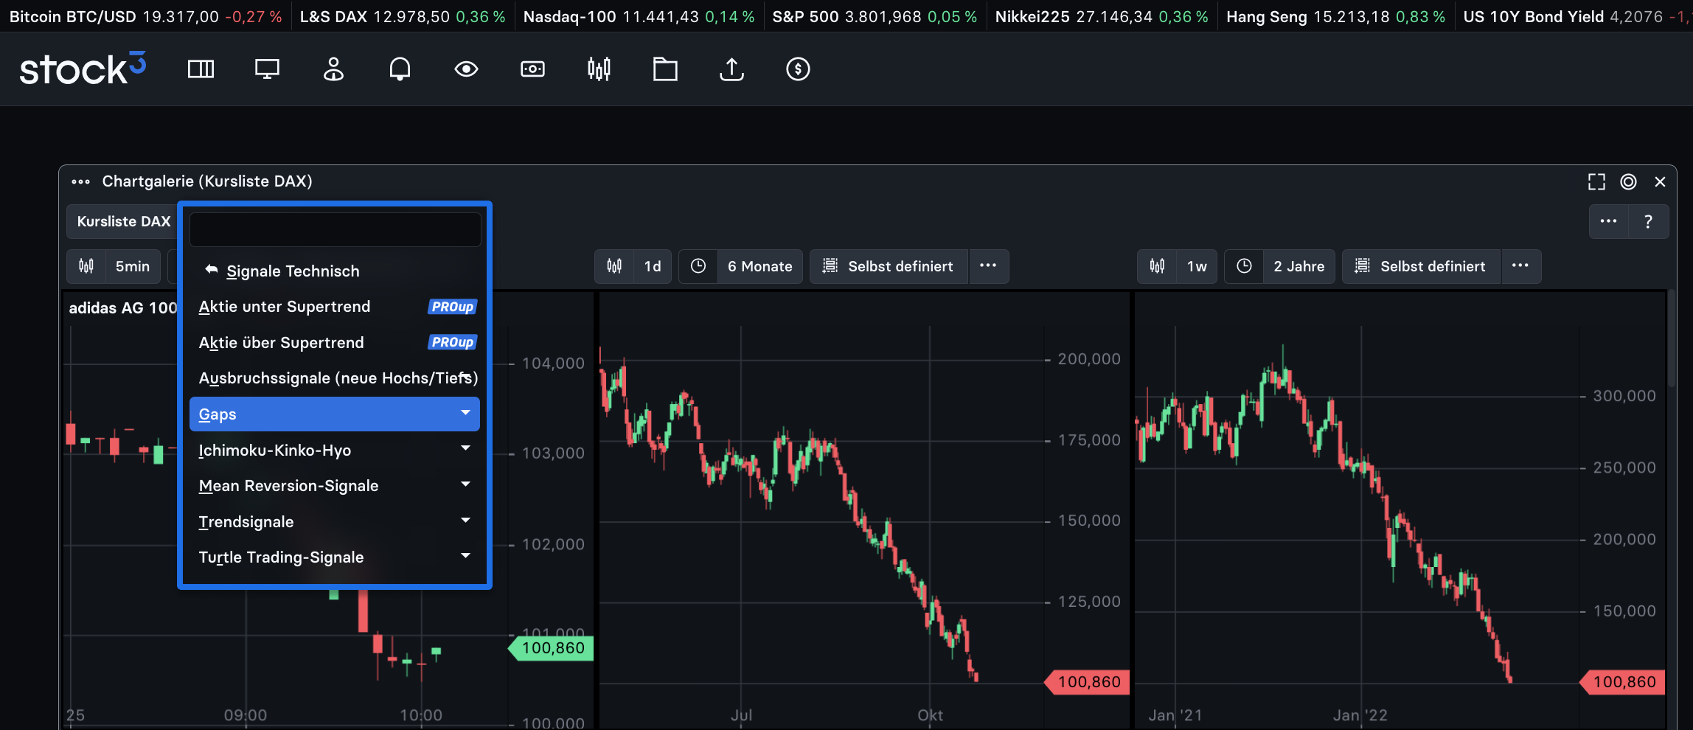Open the desktop monitor icon in top toolbar
The height and width of the screenshot is (730, 1693).
(x=267, y=69)
